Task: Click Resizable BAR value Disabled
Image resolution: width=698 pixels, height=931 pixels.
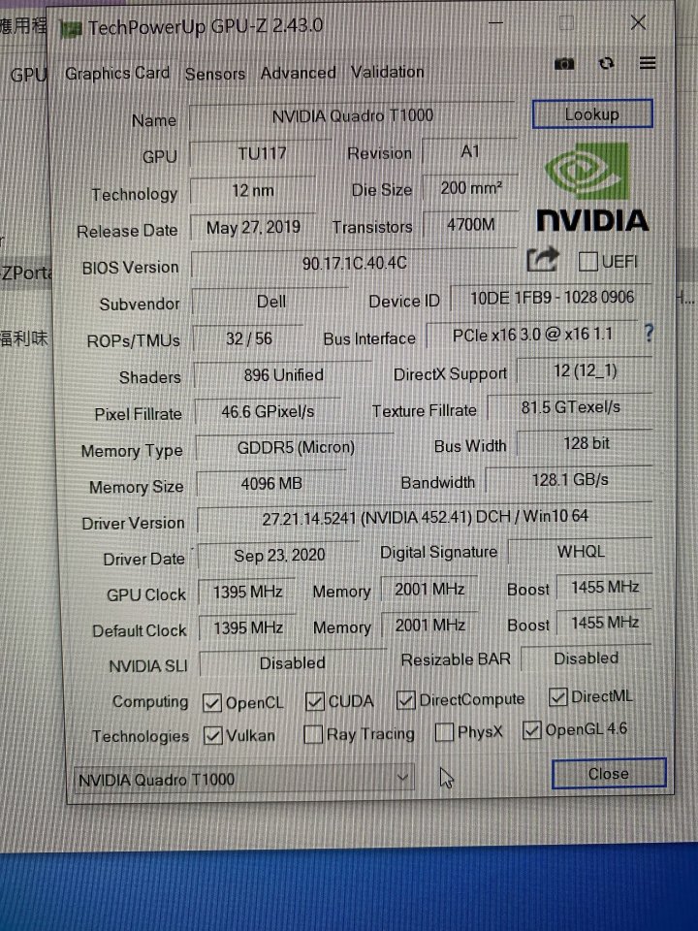Action: coord(586,658)
